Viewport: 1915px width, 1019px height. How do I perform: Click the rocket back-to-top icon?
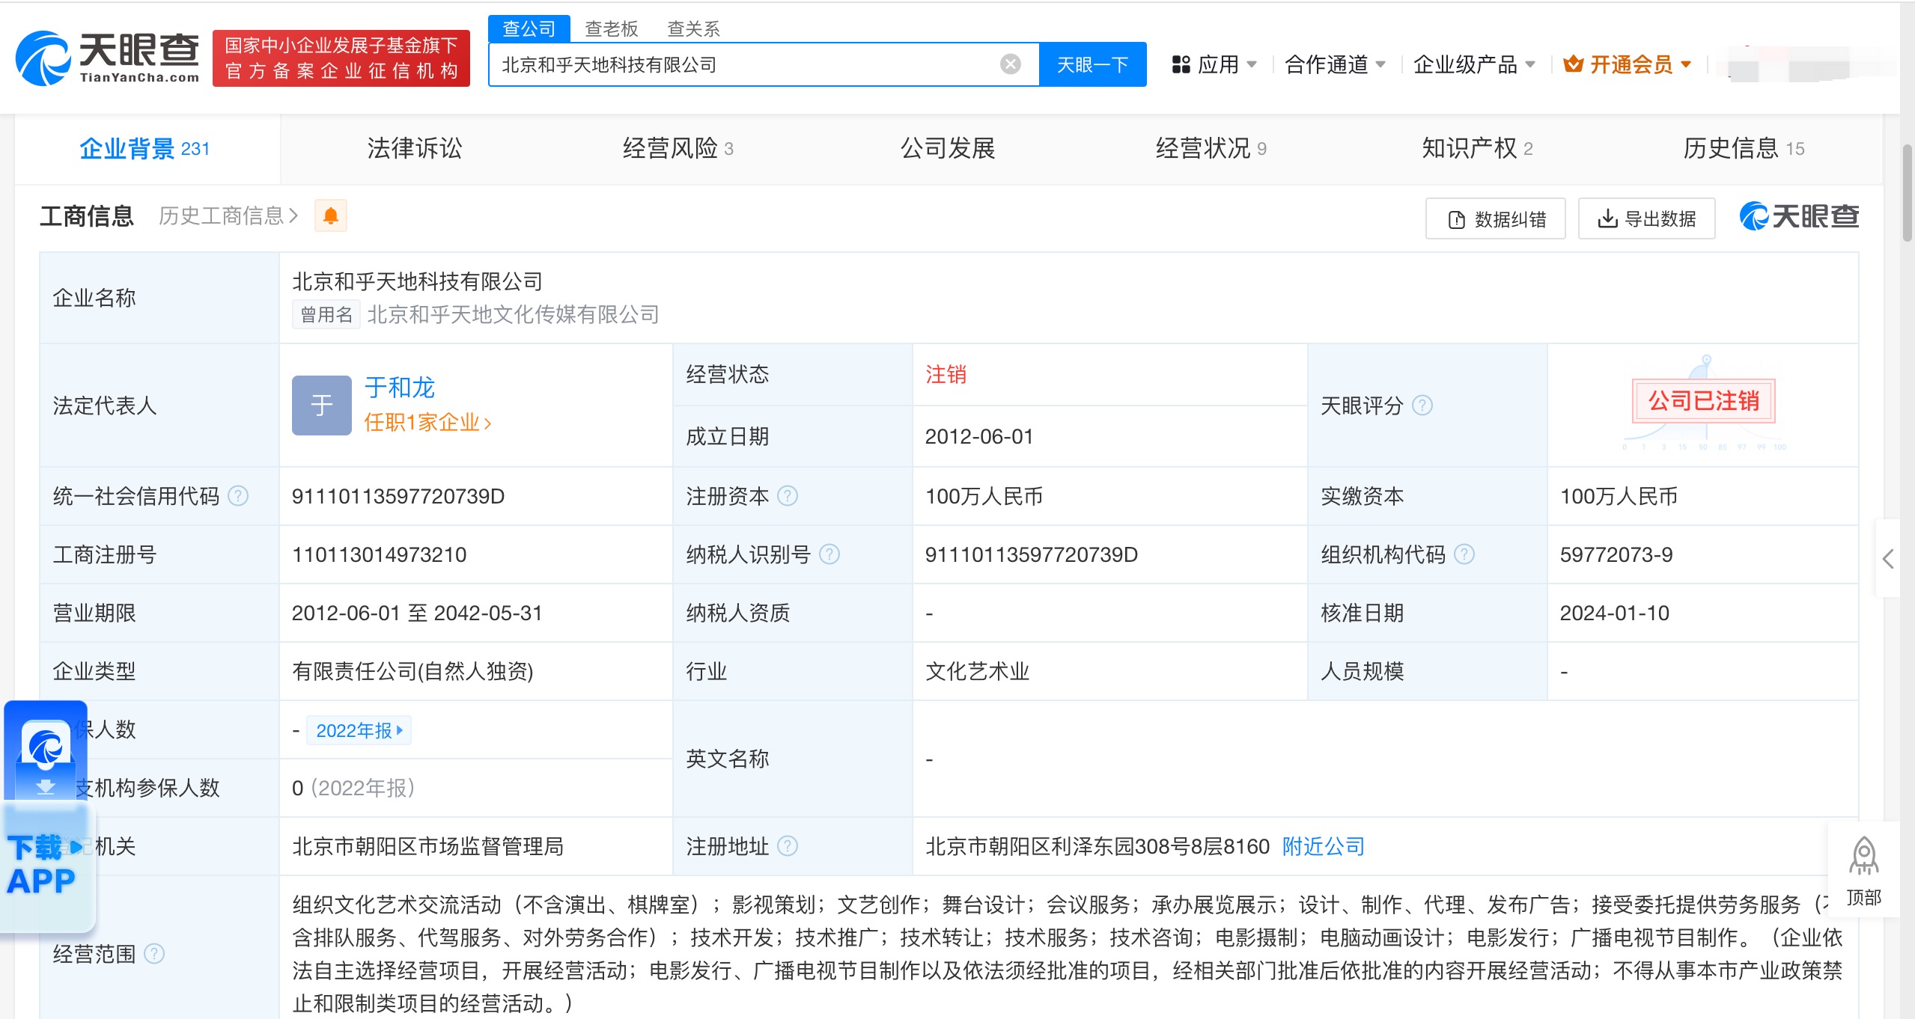(x=1863, y=857)
